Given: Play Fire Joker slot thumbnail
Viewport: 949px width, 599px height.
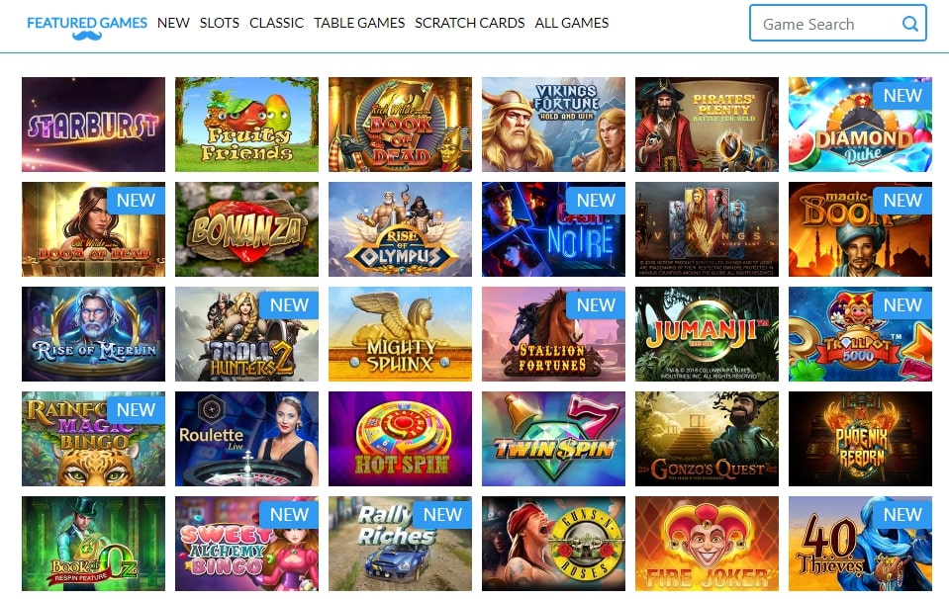Looking at the screenshot, I should tap(707, 544).
